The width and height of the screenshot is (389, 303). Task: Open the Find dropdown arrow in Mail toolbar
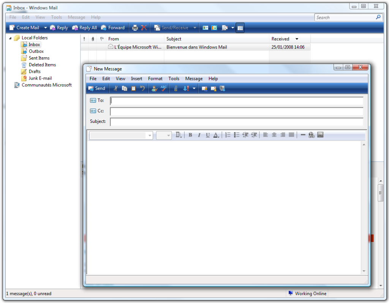[x=233, y=28]
